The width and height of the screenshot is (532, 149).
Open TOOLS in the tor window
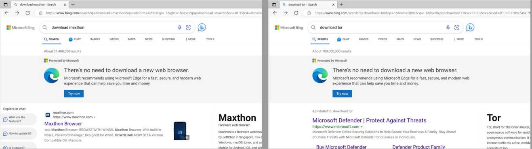[479, 39]
